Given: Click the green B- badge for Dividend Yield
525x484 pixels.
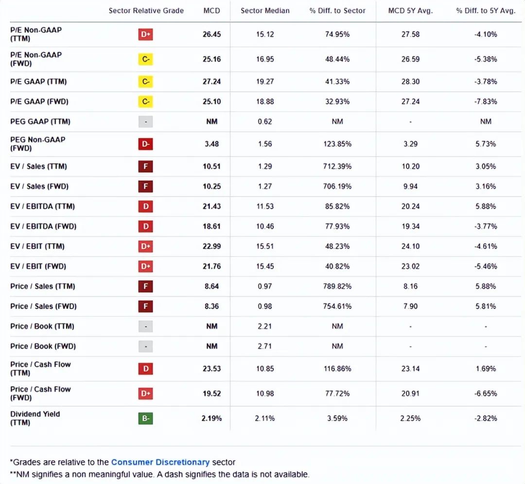Looking at the screenshot, I should pos(145,418).
